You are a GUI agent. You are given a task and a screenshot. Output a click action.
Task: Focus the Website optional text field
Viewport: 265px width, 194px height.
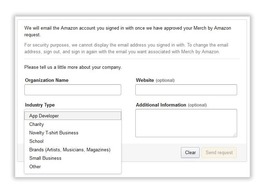point(186,90)
